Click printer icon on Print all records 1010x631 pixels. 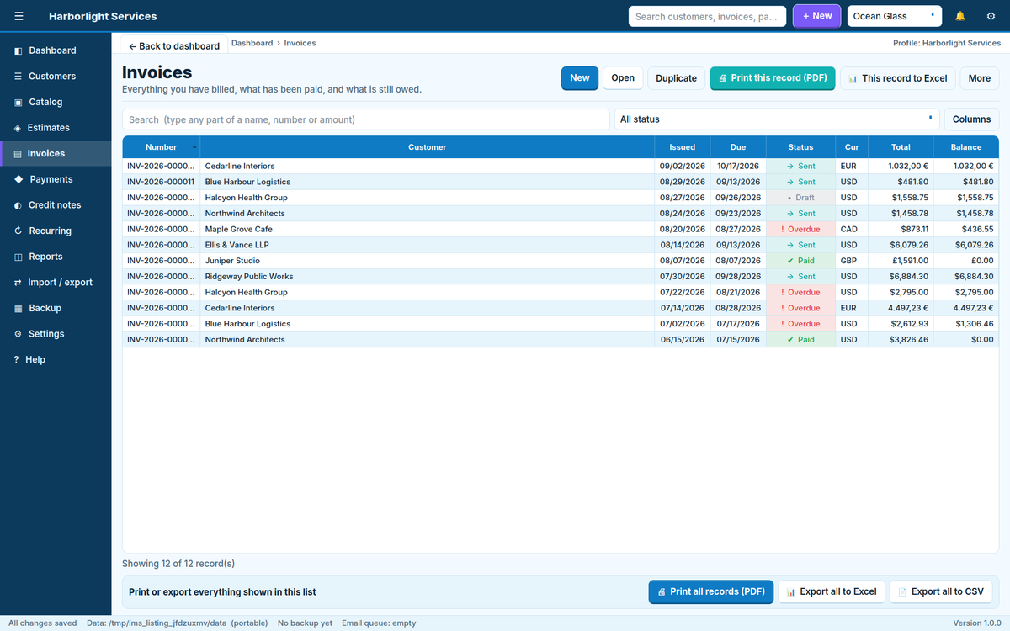coord(662,592)
